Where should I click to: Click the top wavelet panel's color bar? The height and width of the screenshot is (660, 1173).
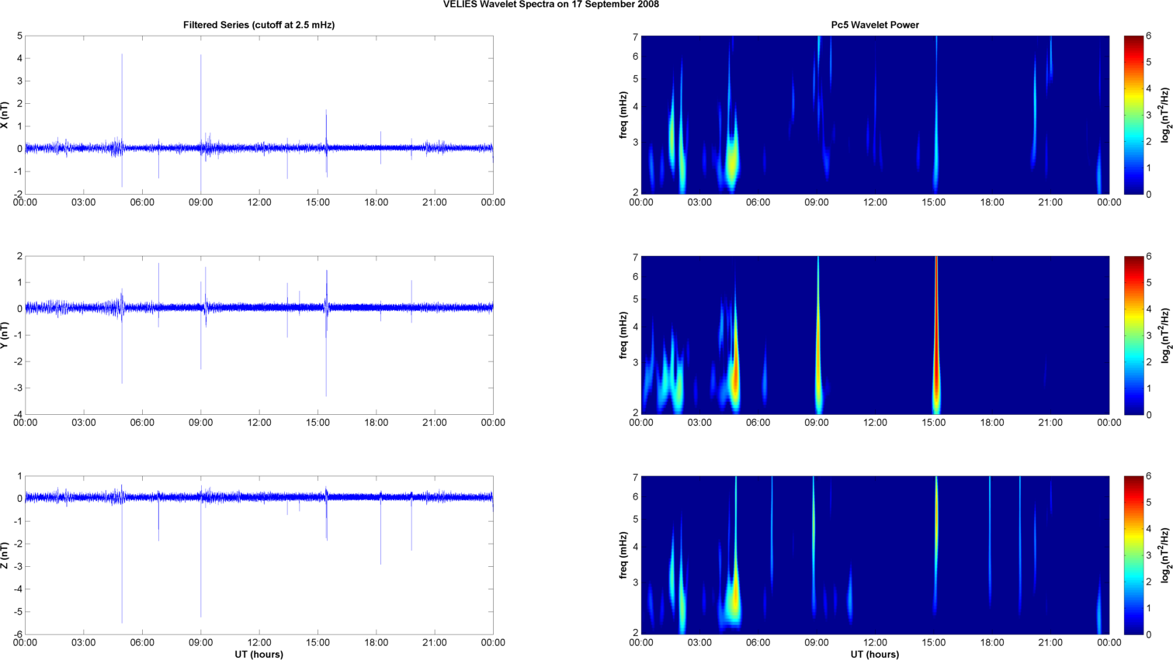pos(1133,115)
